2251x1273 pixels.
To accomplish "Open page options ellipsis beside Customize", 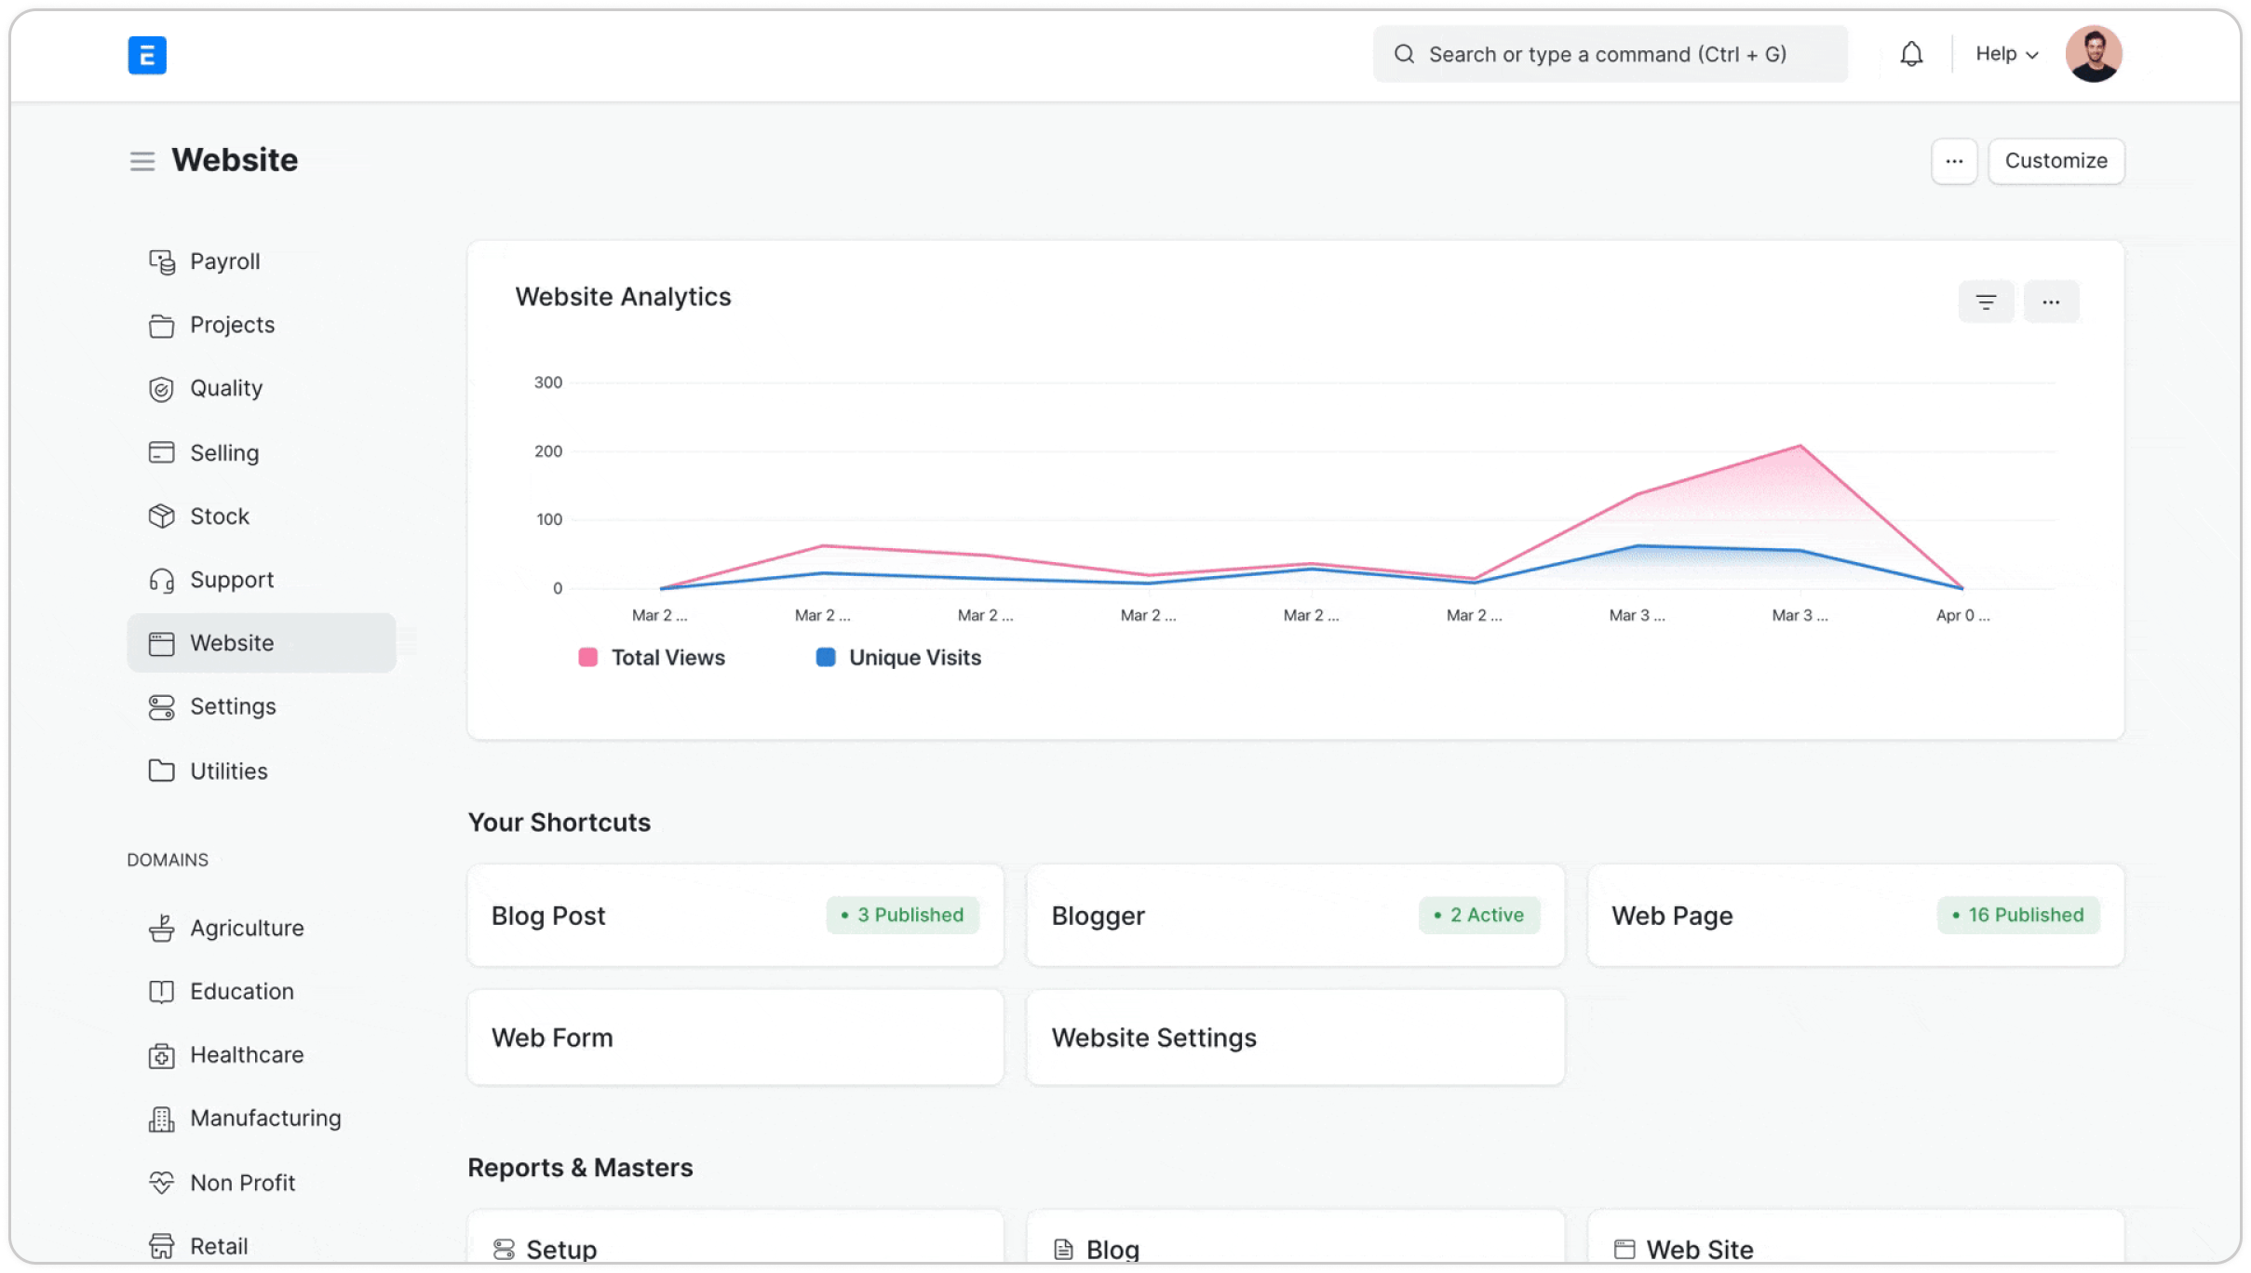I will (1954, 161).
